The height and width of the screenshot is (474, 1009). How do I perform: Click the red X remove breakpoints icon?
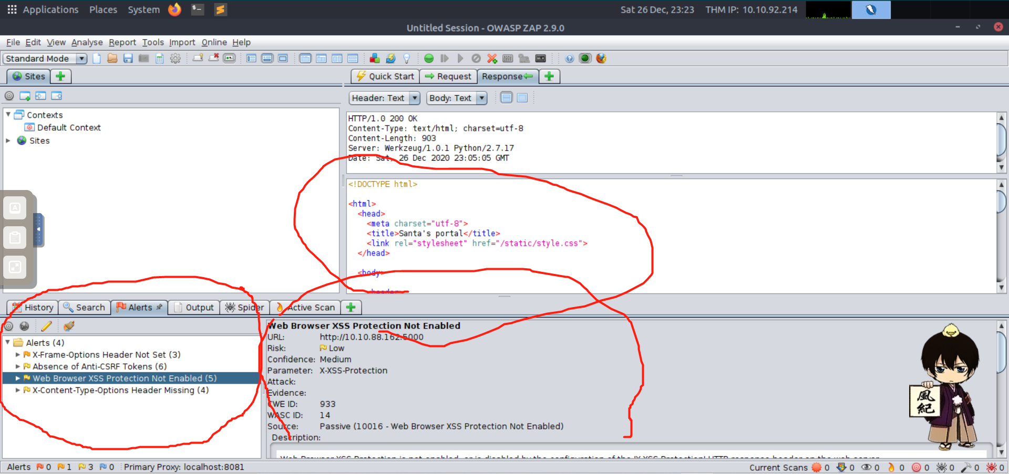click(x=492, y=58)
